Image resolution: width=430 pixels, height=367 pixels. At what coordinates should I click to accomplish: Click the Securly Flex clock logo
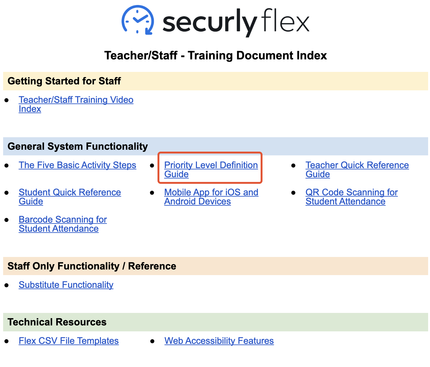pos(137,20)
